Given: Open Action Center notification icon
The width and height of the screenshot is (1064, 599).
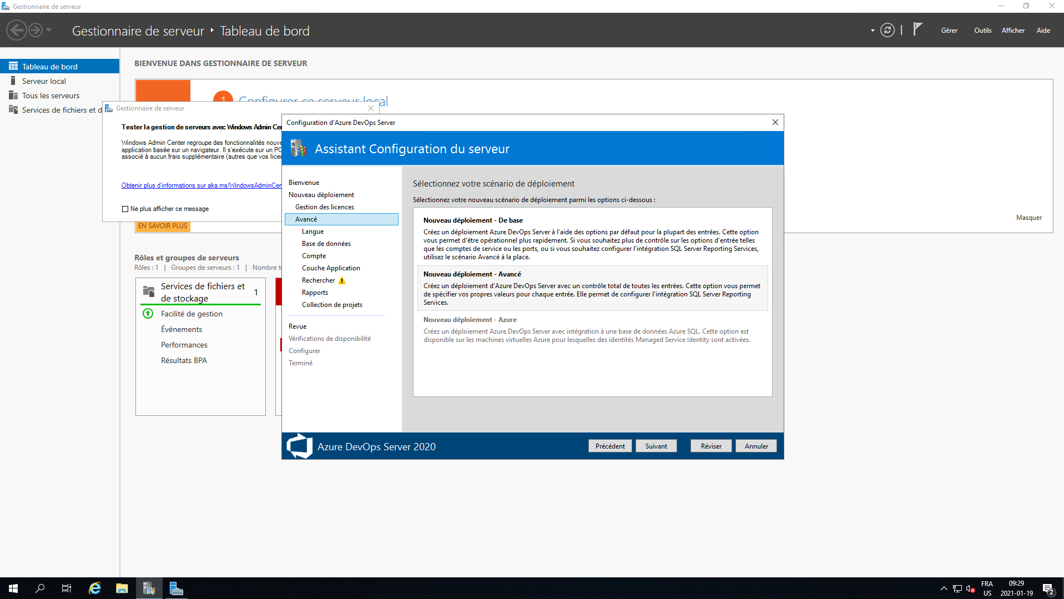Looking at the screenshot, I should pos(1048,588).
